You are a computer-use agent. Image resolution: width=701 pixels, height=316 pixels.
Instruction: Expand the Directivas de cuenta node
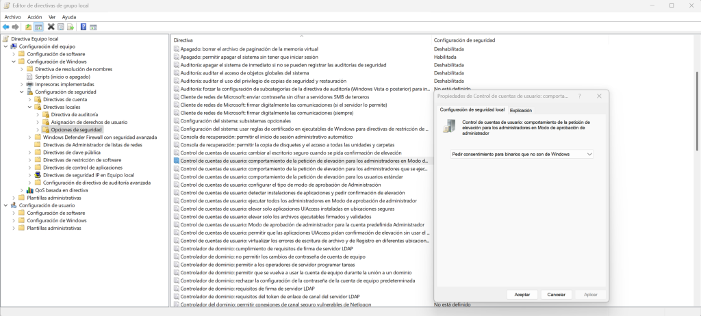tap(30, 100)
